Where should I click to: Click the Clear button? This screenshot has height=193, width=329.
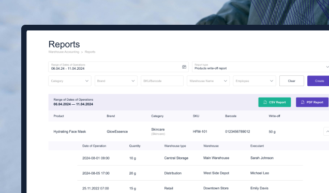291,81
